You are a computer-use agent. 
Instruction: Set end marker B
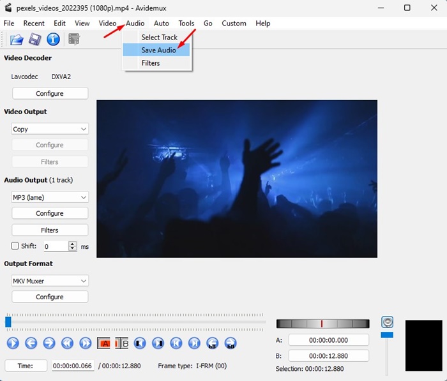(122, 343)
